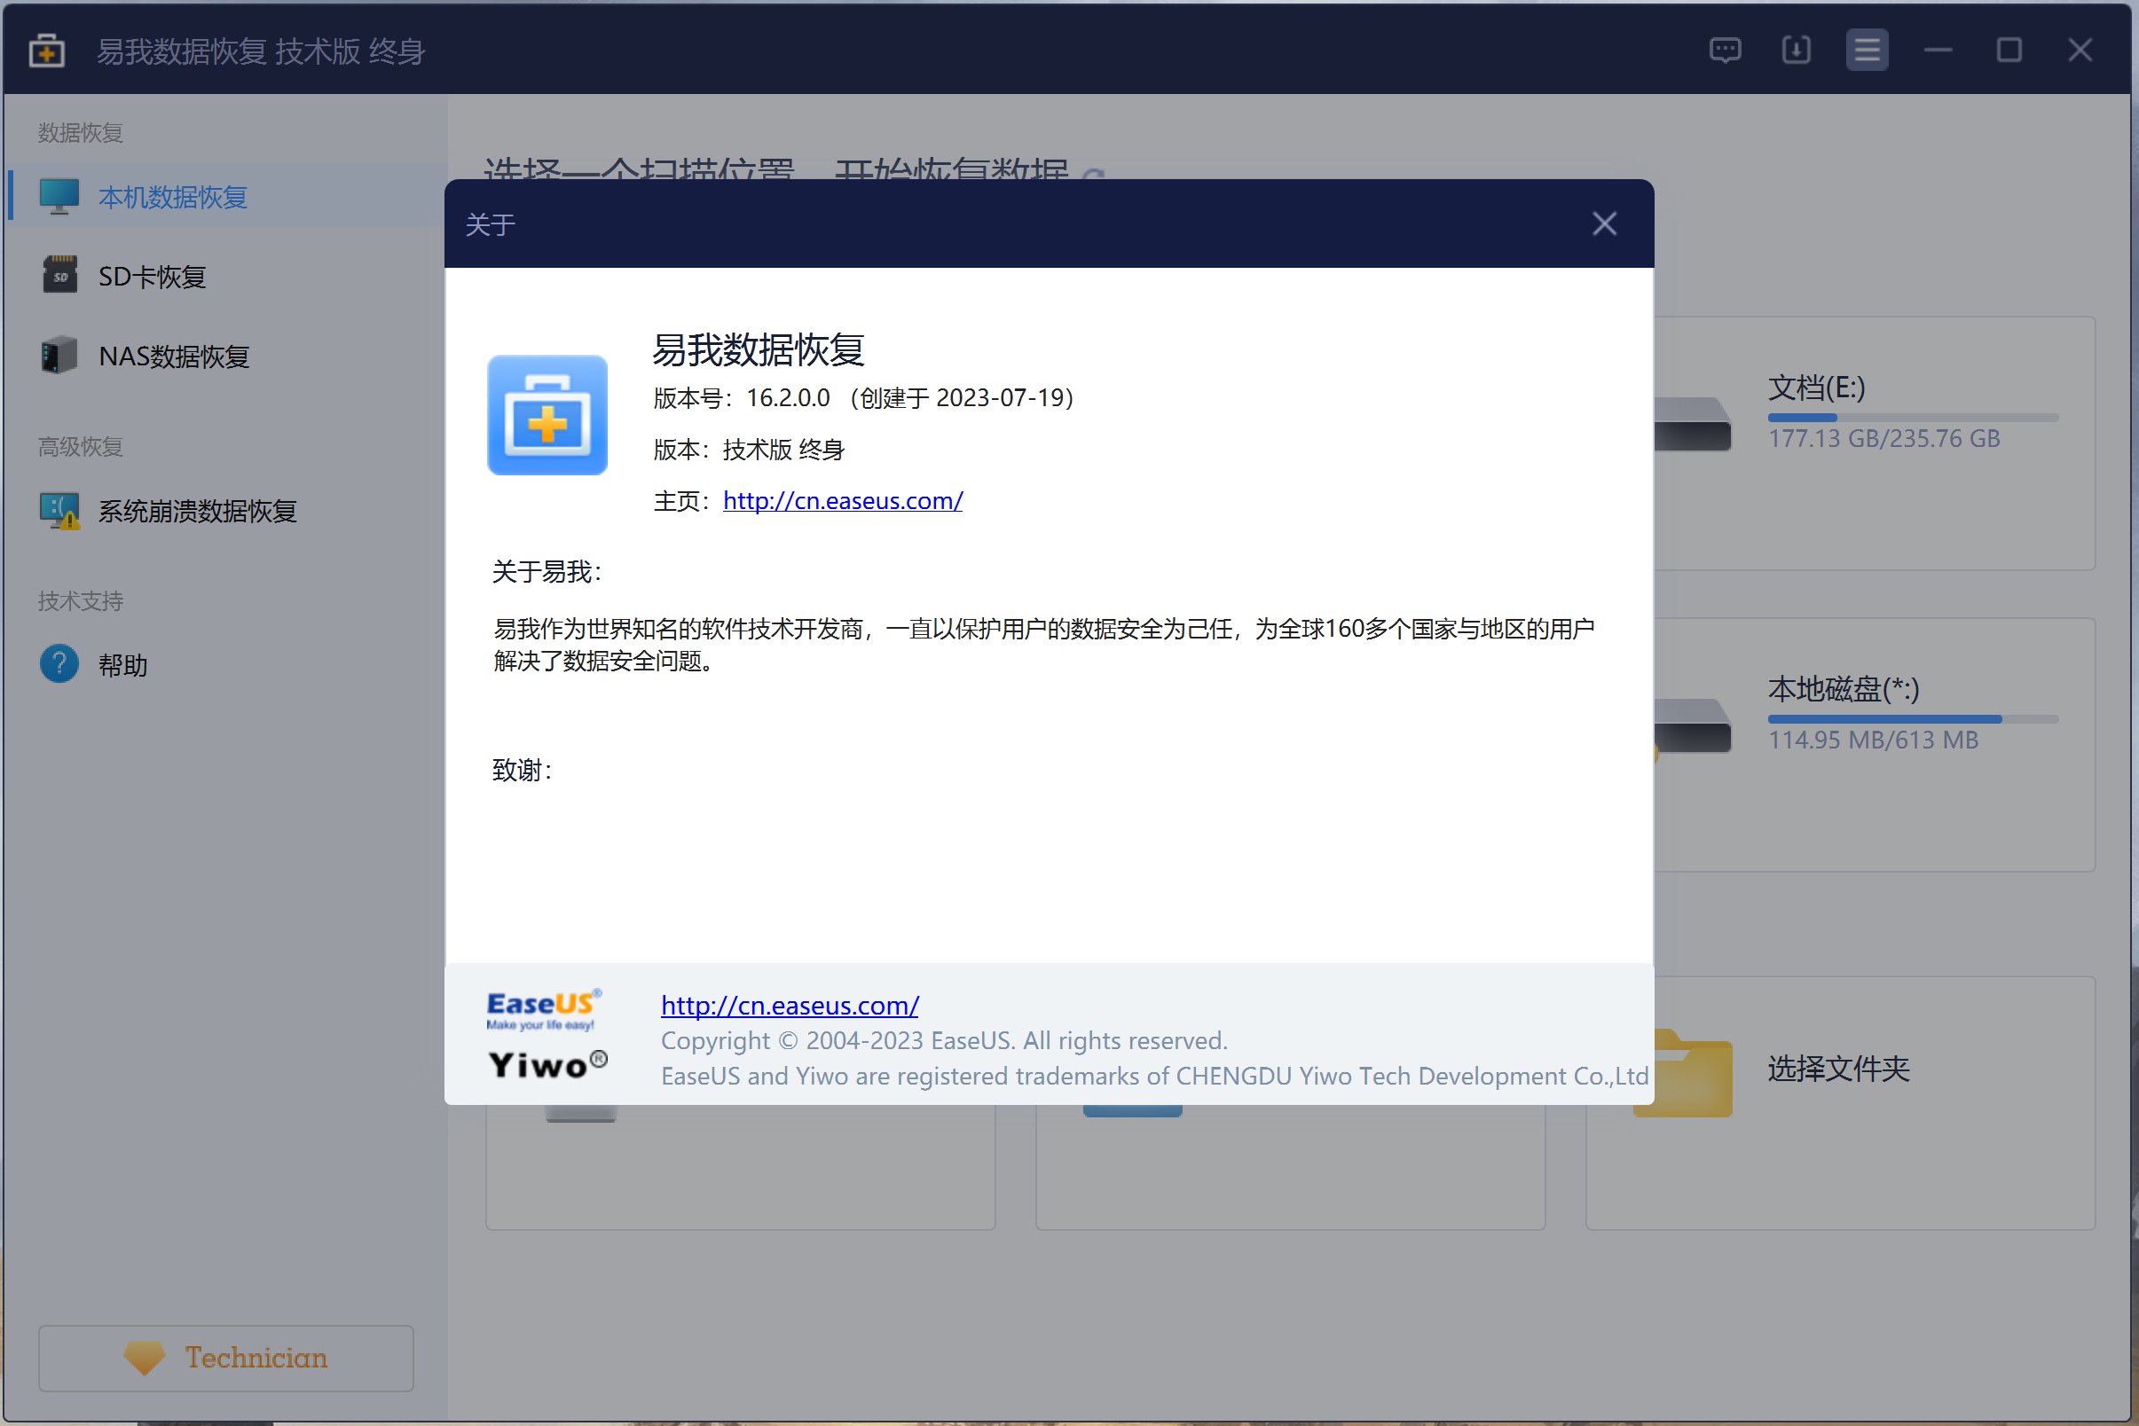2139x1426 pixels.
Task: Click the SD card icon
Action: (59, 275)
